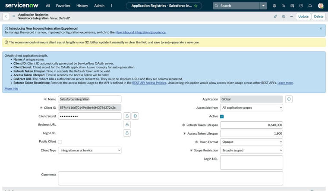Toggle the Public Client checkbox
This screenshot has height=191, width=328.
60,142
